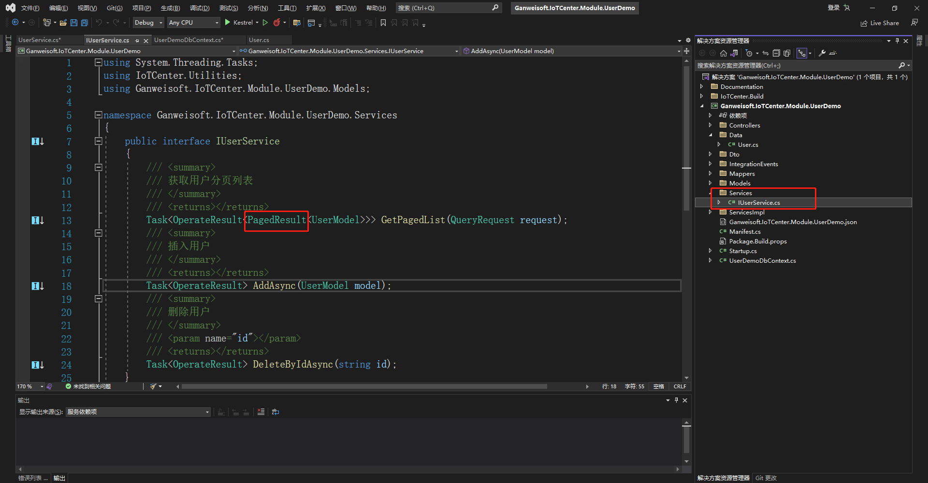Open the 调试(D) menu
This screenshot has width=928, height=483.
(199, 8)
